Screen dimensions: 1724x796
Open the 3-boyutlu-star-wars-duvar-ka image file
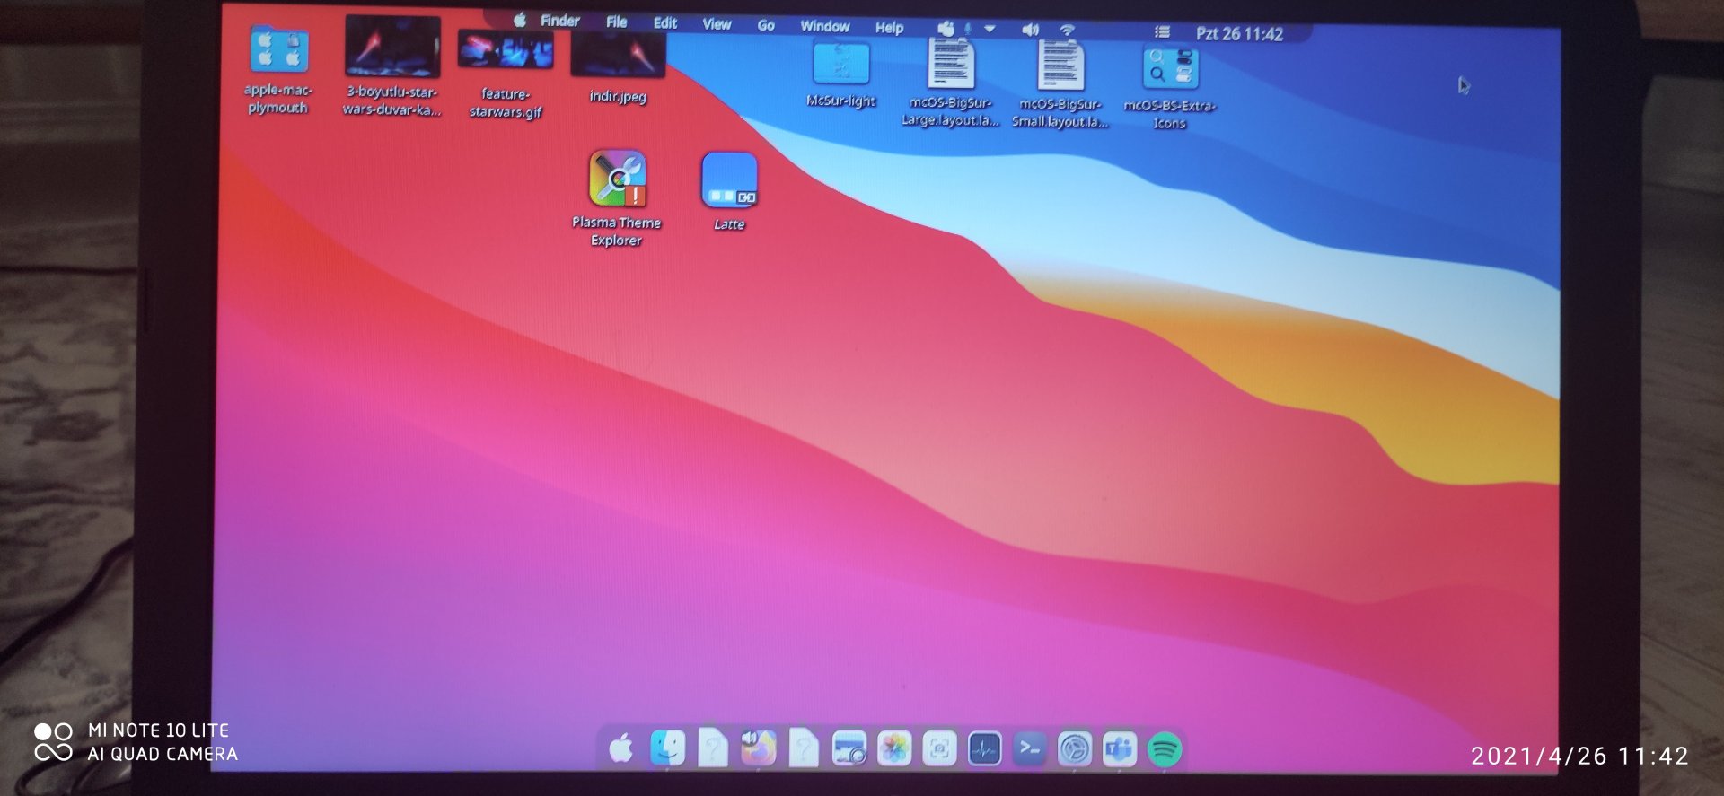(x=392, y=47)
